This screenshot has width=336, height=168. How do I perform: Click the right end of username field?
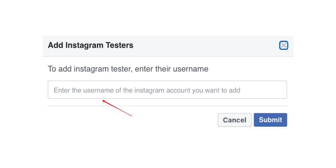tap(275, 90)
